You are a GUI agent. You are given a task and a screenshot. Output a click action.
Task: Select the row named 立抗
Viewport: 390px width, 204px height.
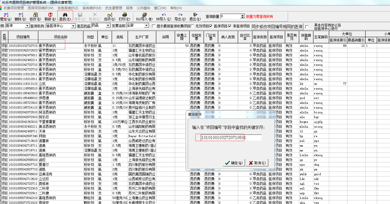click(x=42, y=84)
